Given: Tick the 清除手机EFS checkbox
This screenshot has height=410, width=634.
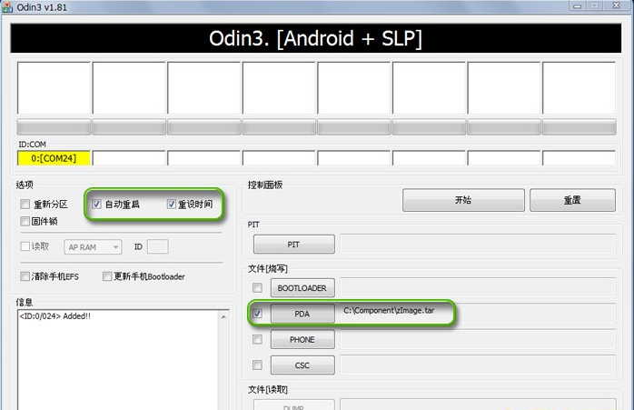Looking at the screenshot, I should coord(25,276).
